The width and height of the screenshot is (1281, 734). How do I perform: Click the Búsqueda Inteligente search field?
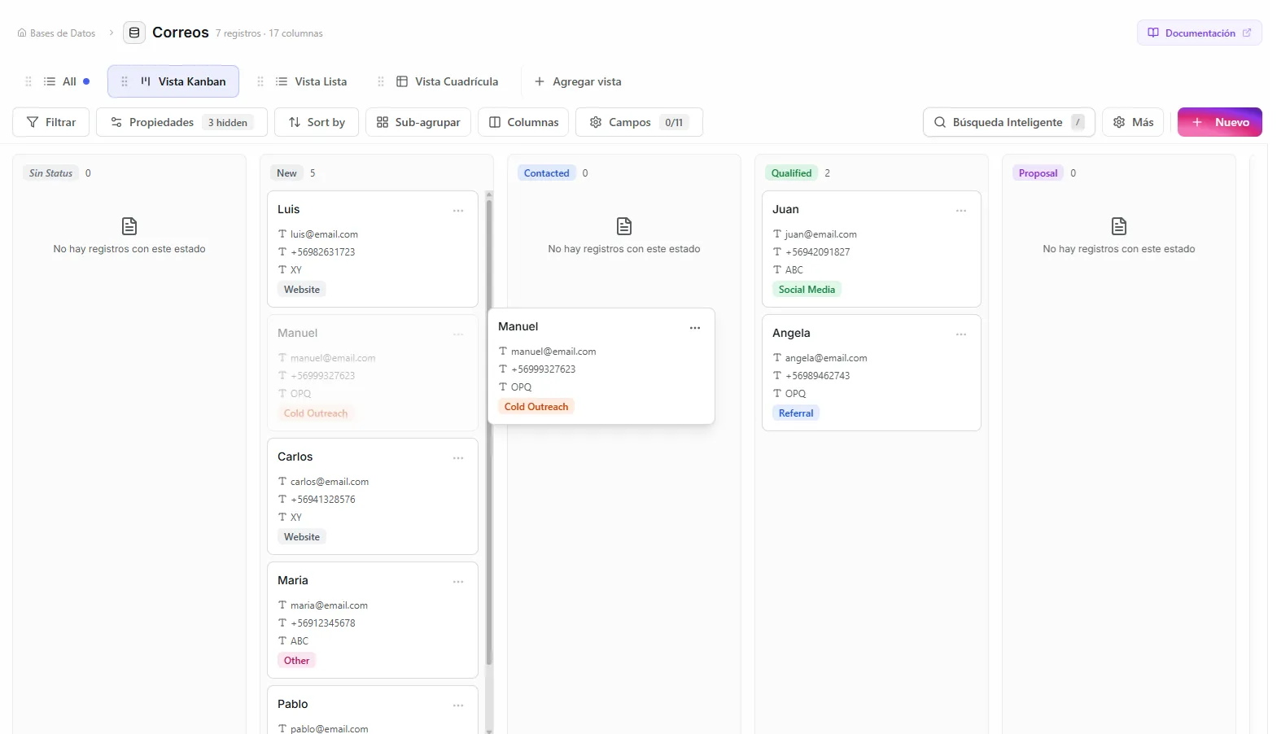(1008, 122)
